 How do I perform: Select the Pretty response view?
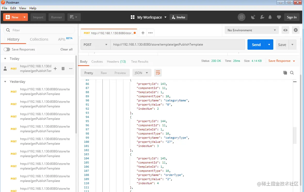(x=89, y=73)
